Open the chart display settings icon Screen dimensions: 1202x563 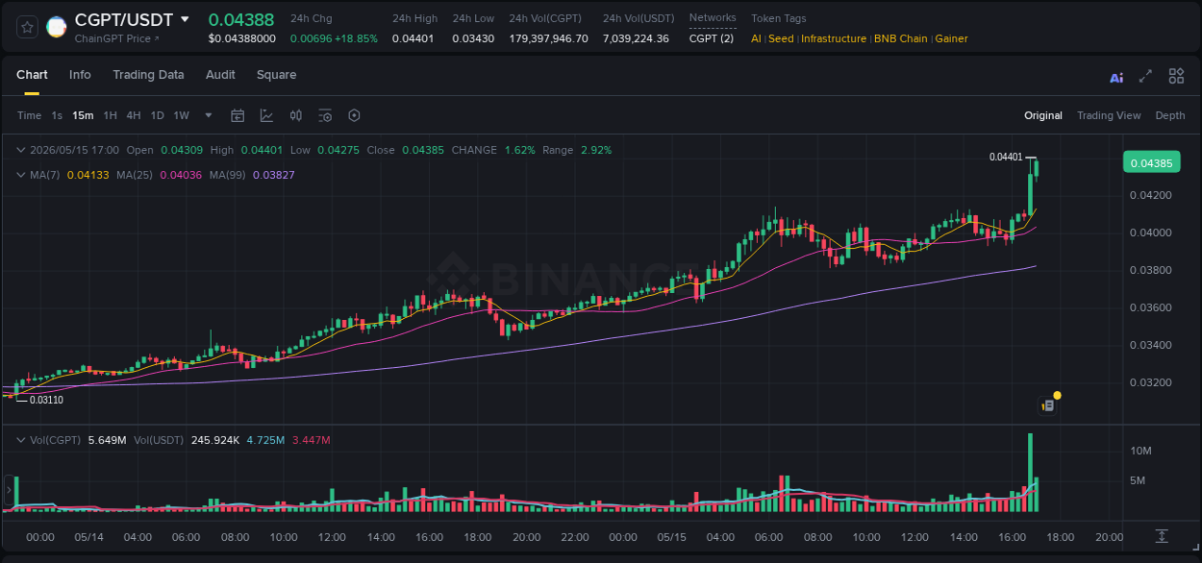(x=325, y=115)
